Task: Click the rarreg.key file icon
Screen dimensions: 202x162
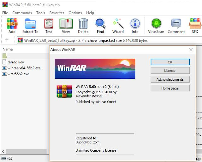Action: tap(4, 62)
